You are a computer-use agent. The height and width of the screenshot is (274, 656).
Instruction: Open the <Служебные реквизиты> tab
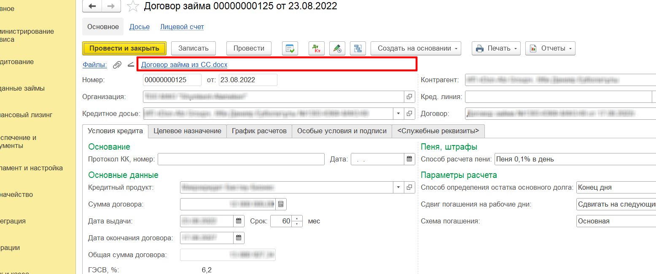pos(438,131)
